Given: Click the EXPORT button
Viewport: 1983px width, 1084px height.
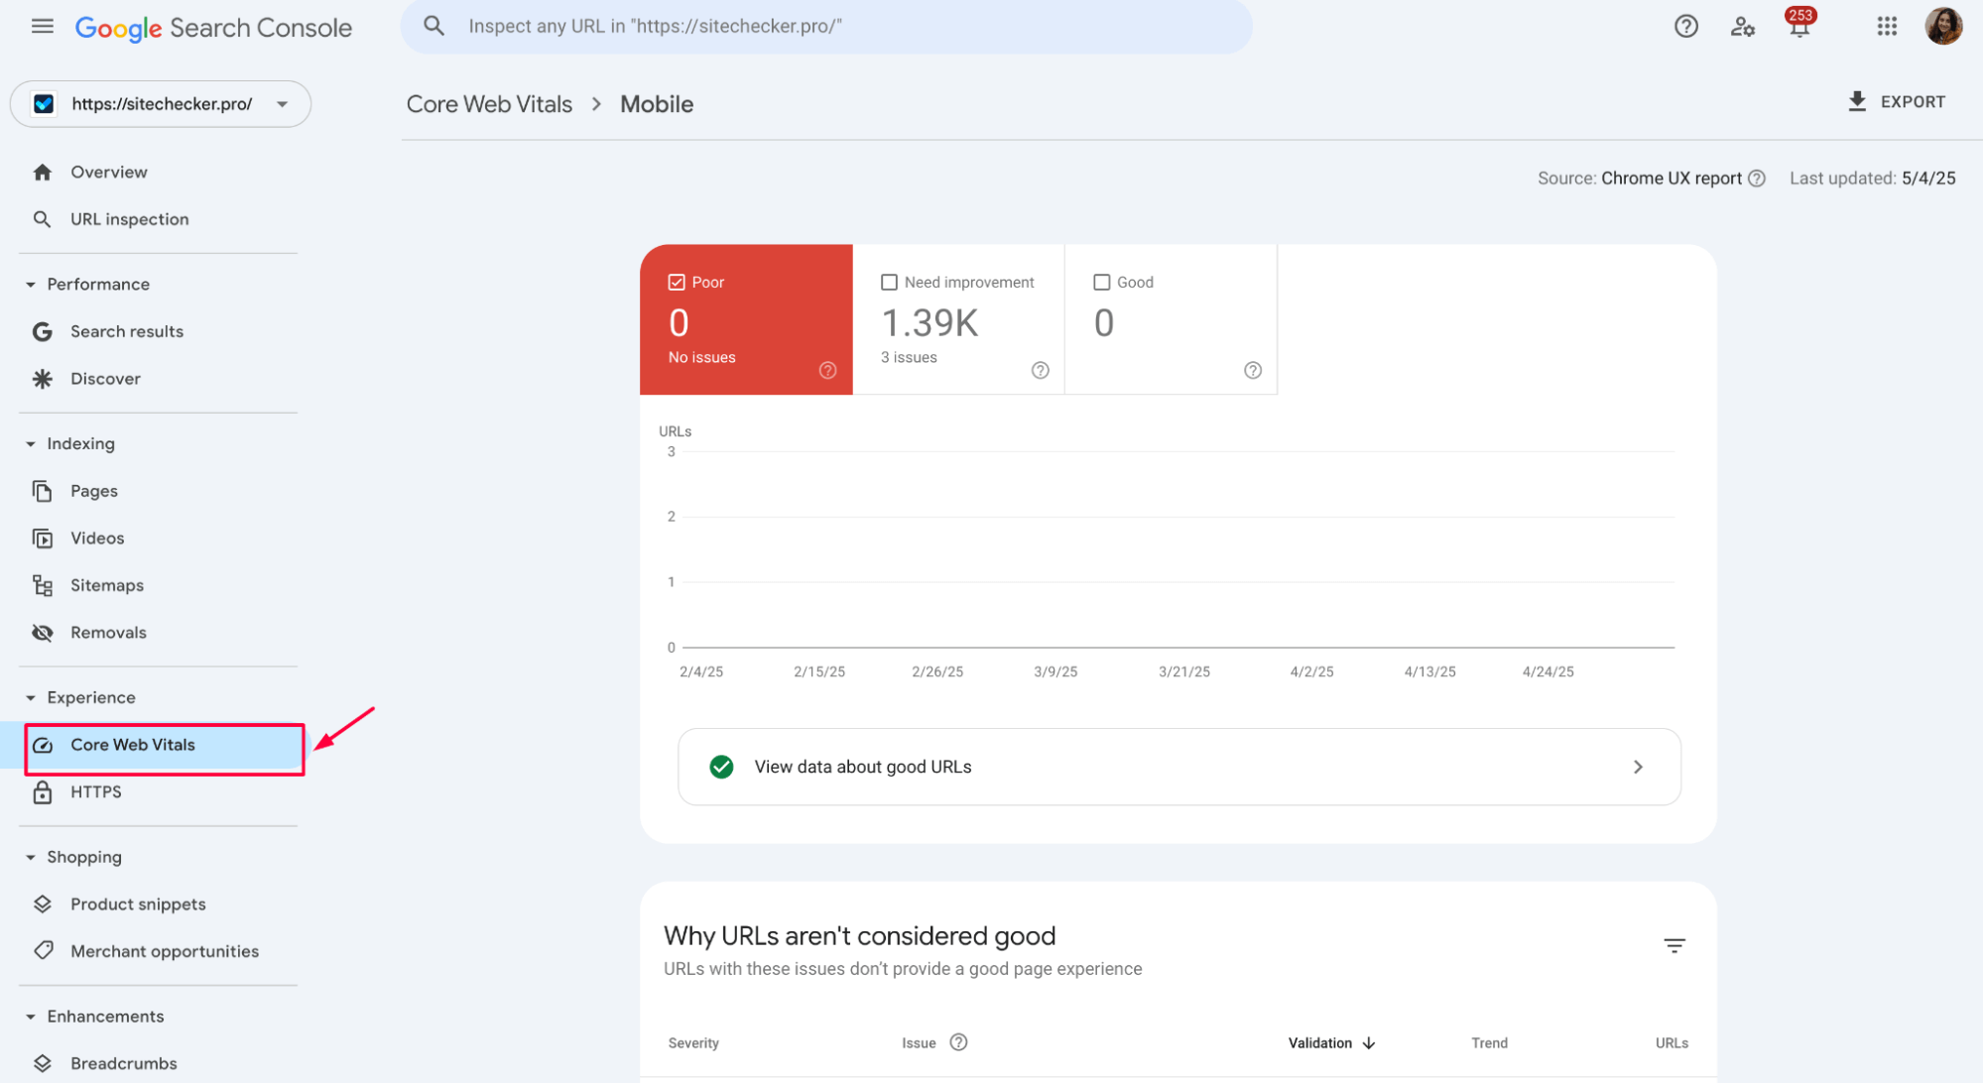Looking at the screenshot, I should (1897, 101).
